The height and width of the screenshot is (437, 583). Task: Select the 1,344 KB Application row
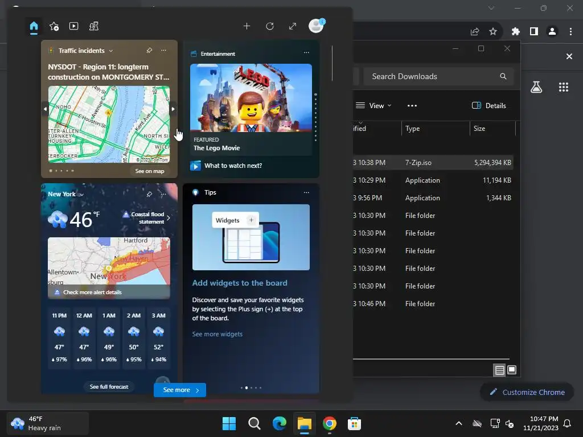coord(433,198)
